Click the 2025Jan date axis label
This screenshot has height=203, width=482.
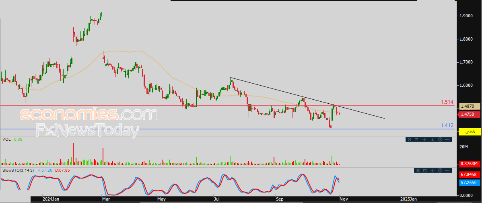[409, 199]
